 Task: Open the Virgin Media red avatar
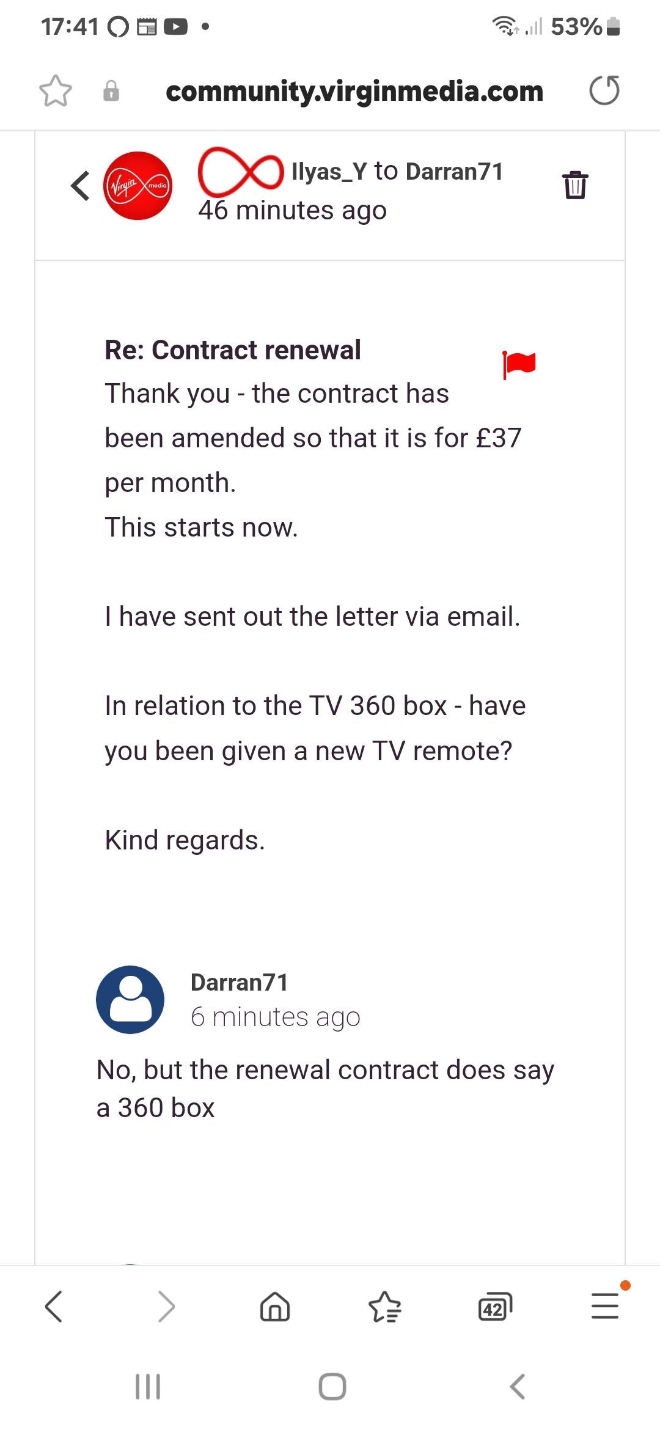click(x=138, y=186)
